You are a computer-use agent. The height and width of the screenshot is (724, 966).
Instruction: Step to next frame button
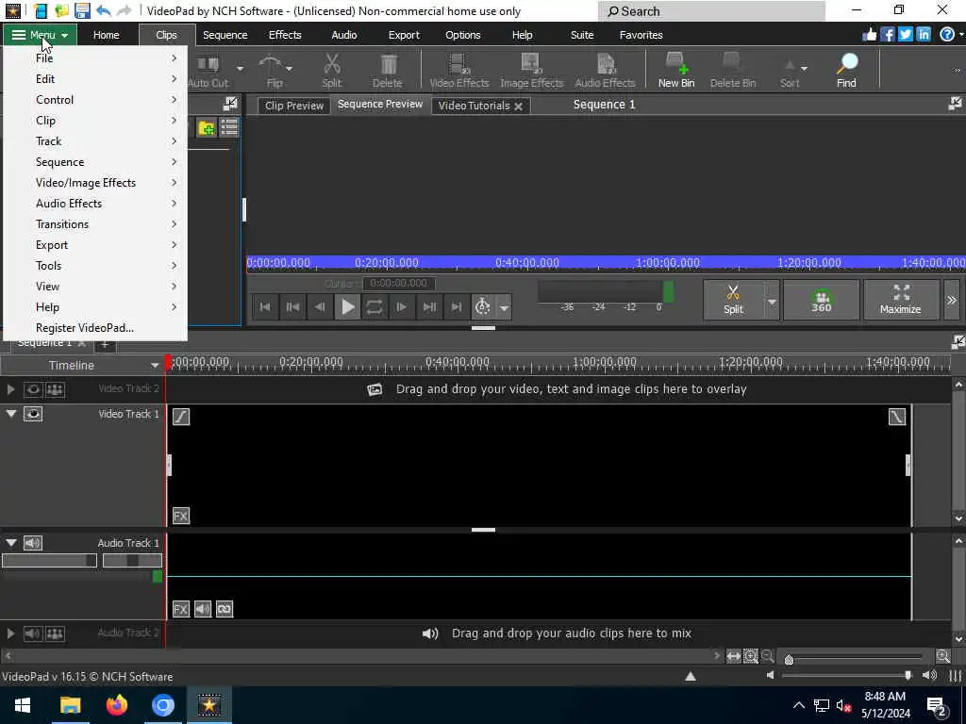pos(401,306)
